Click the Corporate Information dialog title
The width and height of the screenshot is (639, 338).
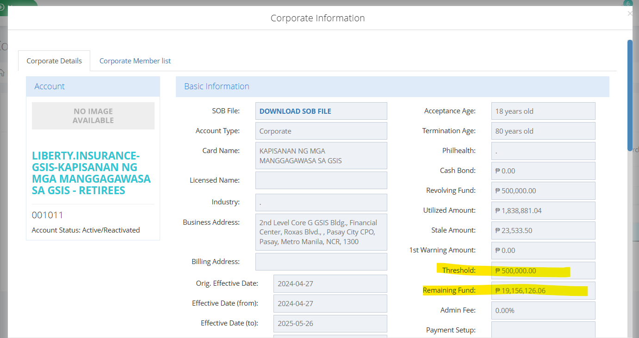coord(318,18)
